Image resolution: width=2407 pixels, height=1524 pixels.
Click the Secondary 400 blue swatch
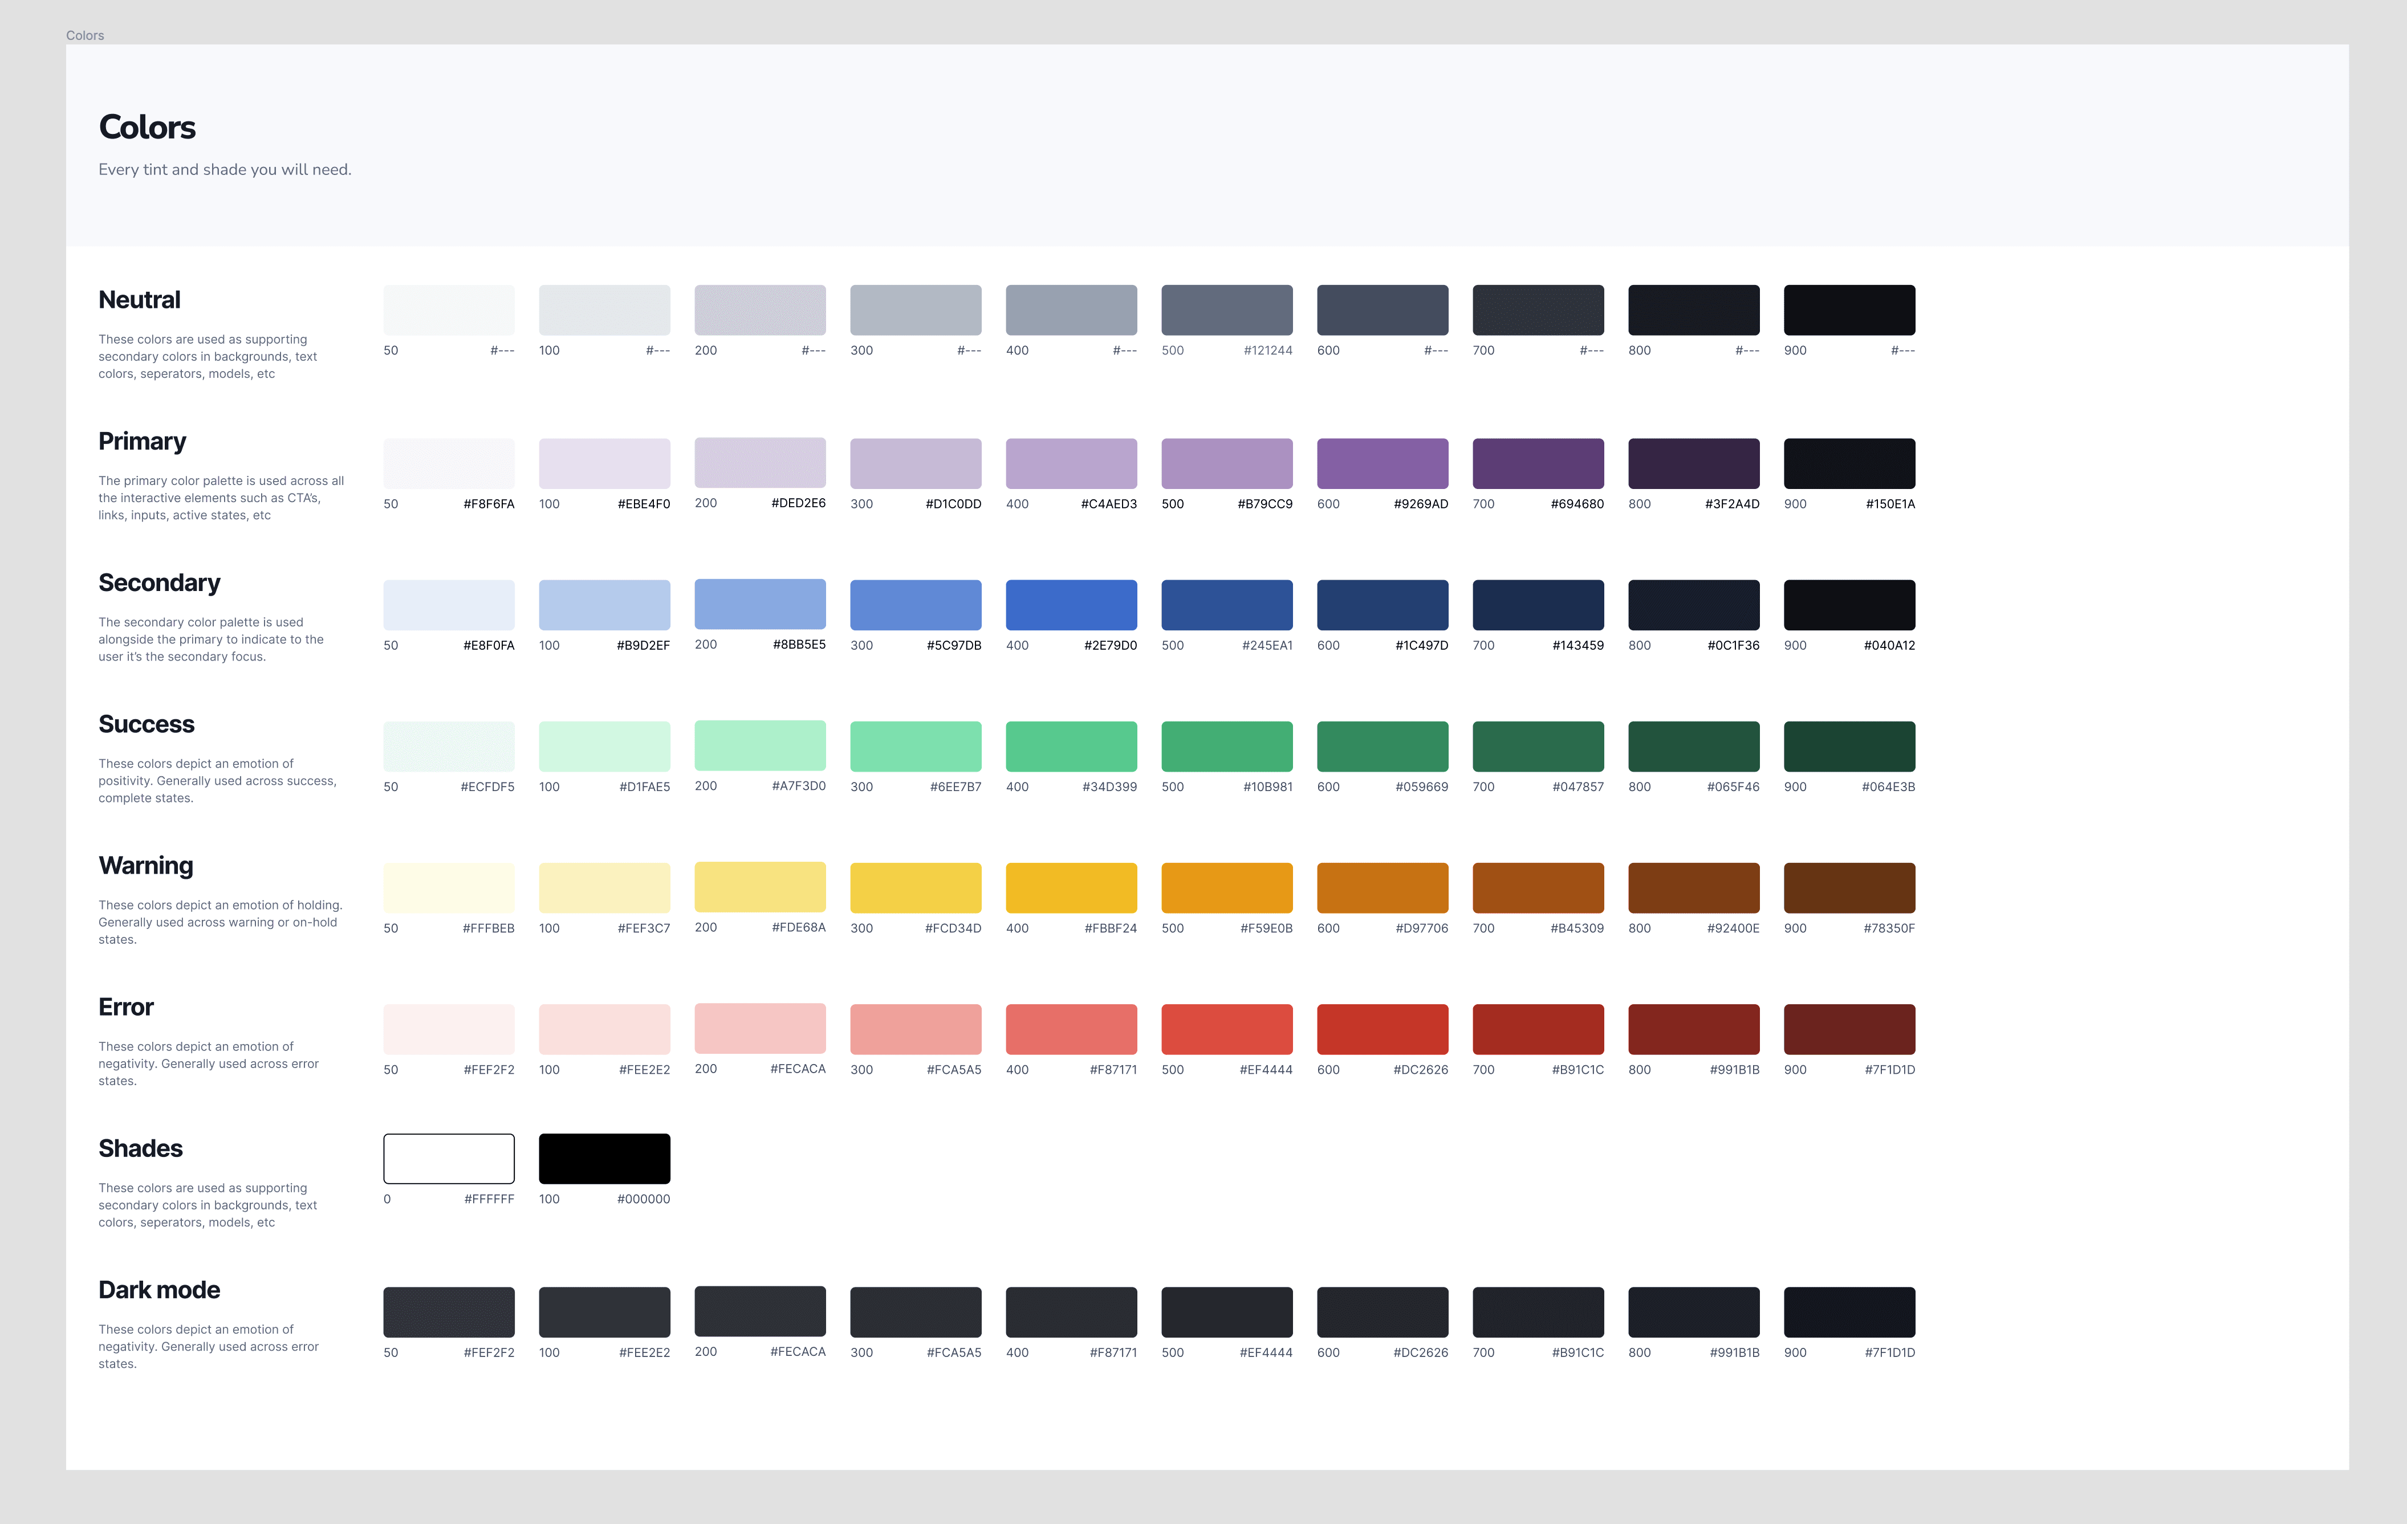click(1071, 605)
